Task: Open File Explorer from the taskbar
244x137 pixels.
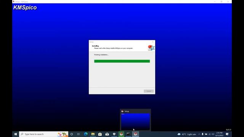Action: pyautogui.click(x=93, y=134)
